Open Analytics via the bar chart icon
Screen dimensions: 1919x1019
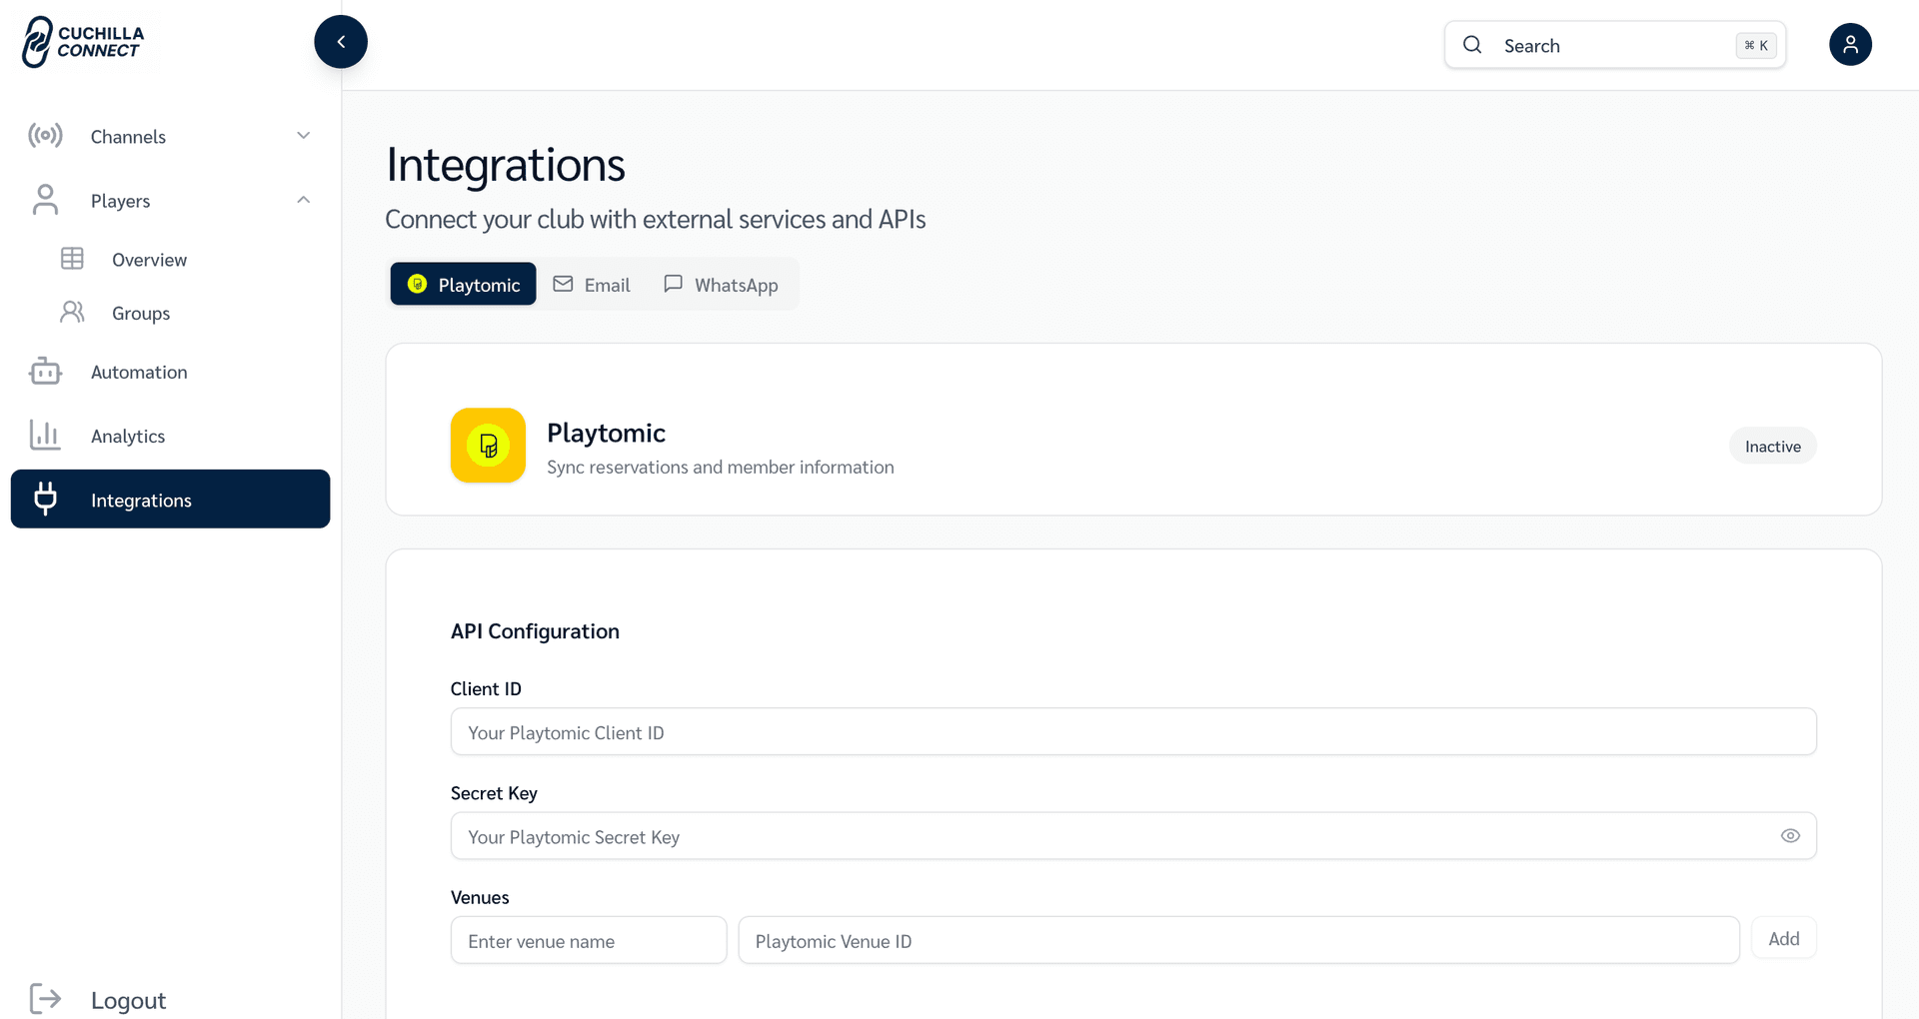(45, 435)
